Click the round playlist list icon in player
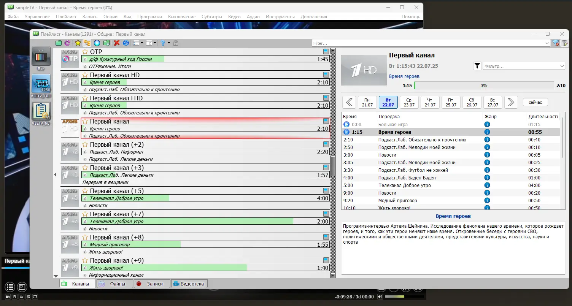 pyautogui.click(x=10, y=287)
